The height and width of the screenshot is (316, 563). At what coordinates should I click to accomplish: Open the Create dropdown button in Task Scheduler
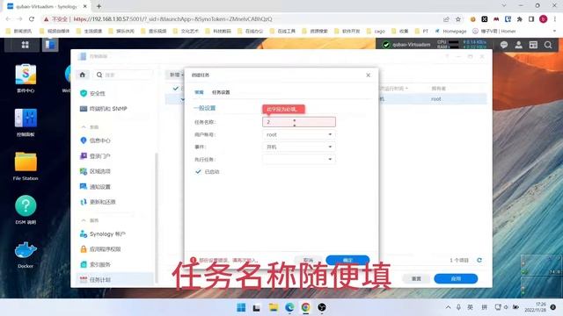tap(176, 75)
